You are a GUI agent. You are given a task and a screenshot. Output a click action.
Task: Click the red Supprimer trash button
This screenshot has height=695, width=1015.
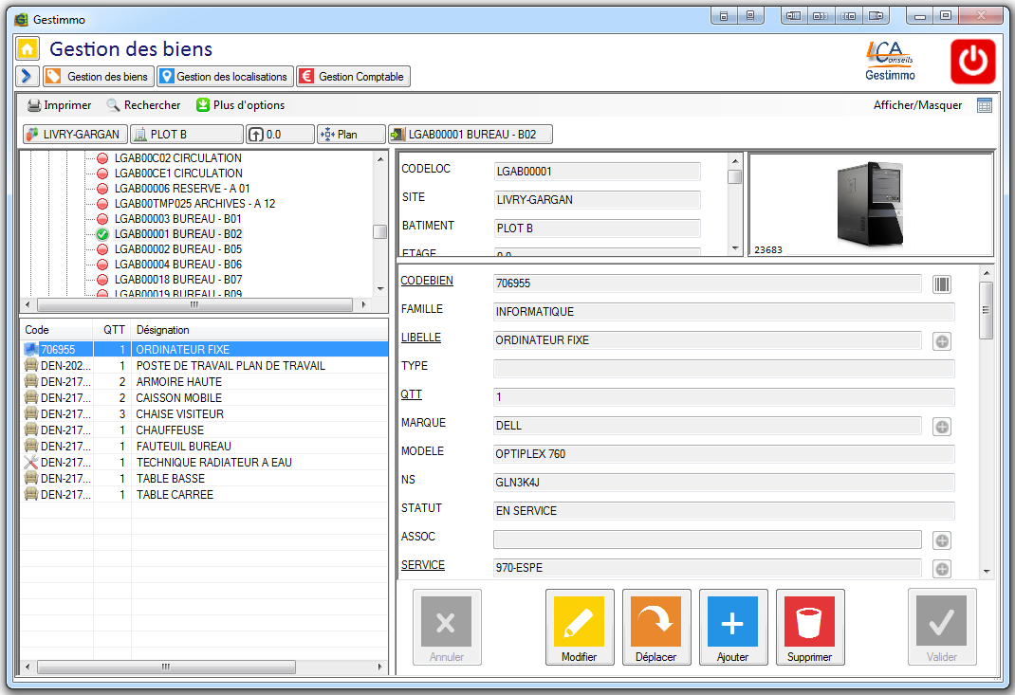809,622
